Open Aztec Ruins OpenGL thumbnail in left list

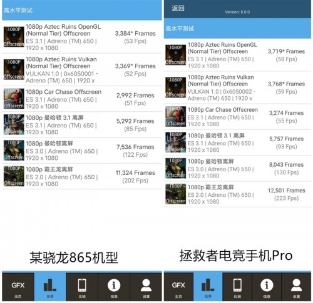(x=14, y=37)
